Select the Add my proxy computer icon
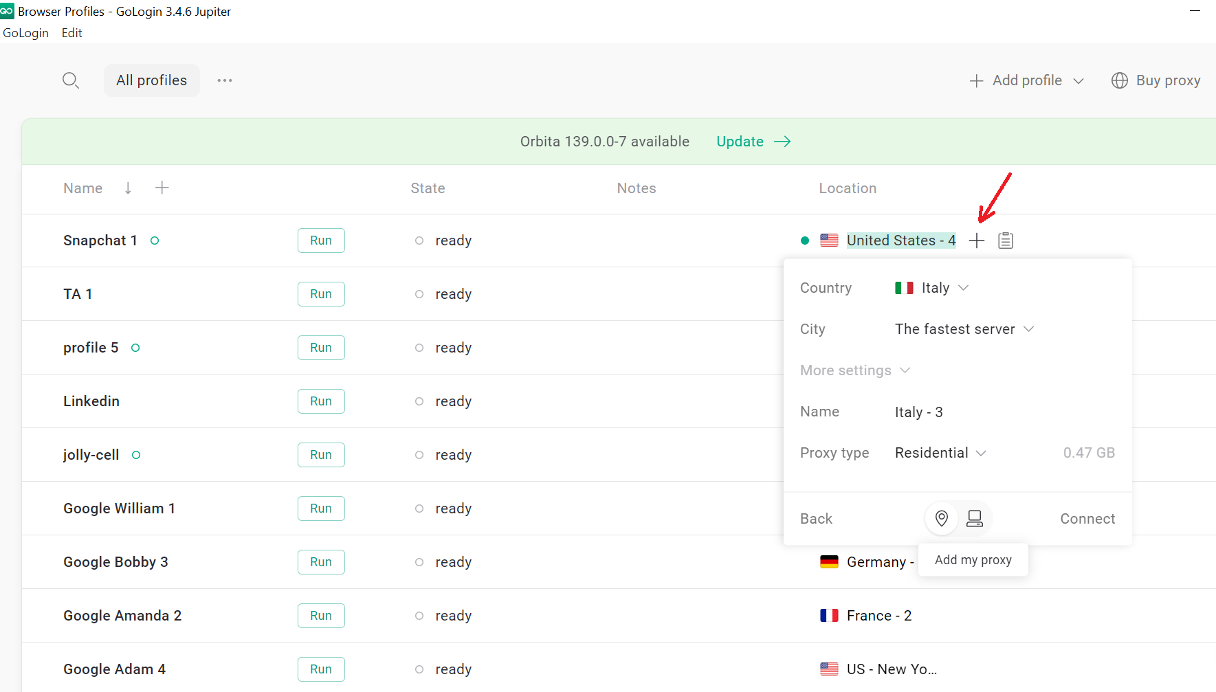Screen dimensions: 1216x692 pyautogui.click(x=975, y=518)
